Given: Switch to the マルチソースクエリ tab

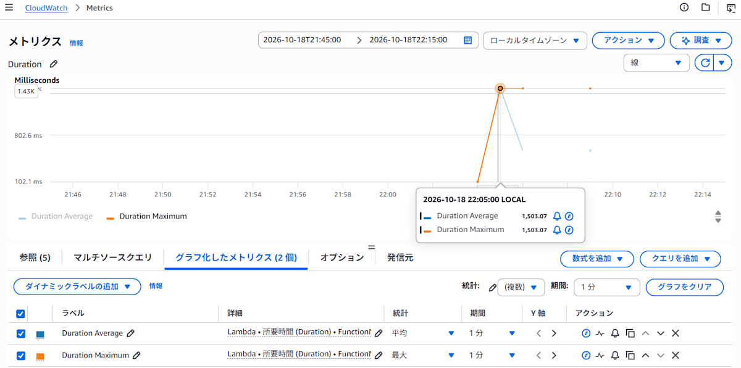Looking at the screenshot, I should pos(112,257).
